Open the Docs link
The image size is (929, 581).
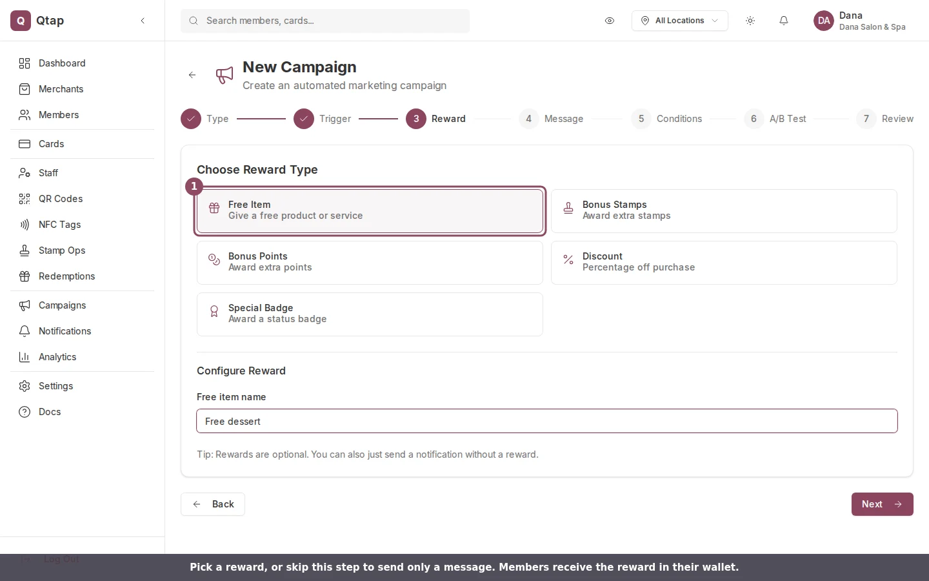[x=83, y=412]
